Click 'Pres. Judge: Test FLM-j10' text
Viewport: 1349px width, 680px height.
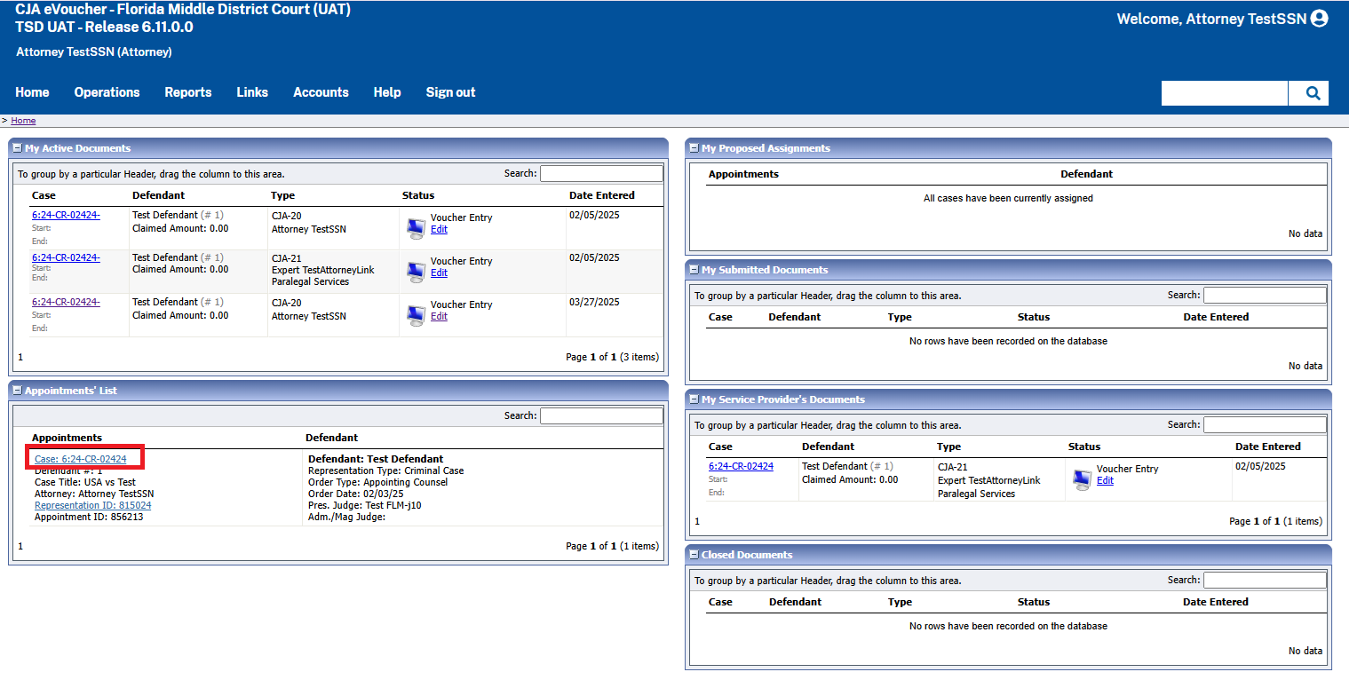point(364,505)
